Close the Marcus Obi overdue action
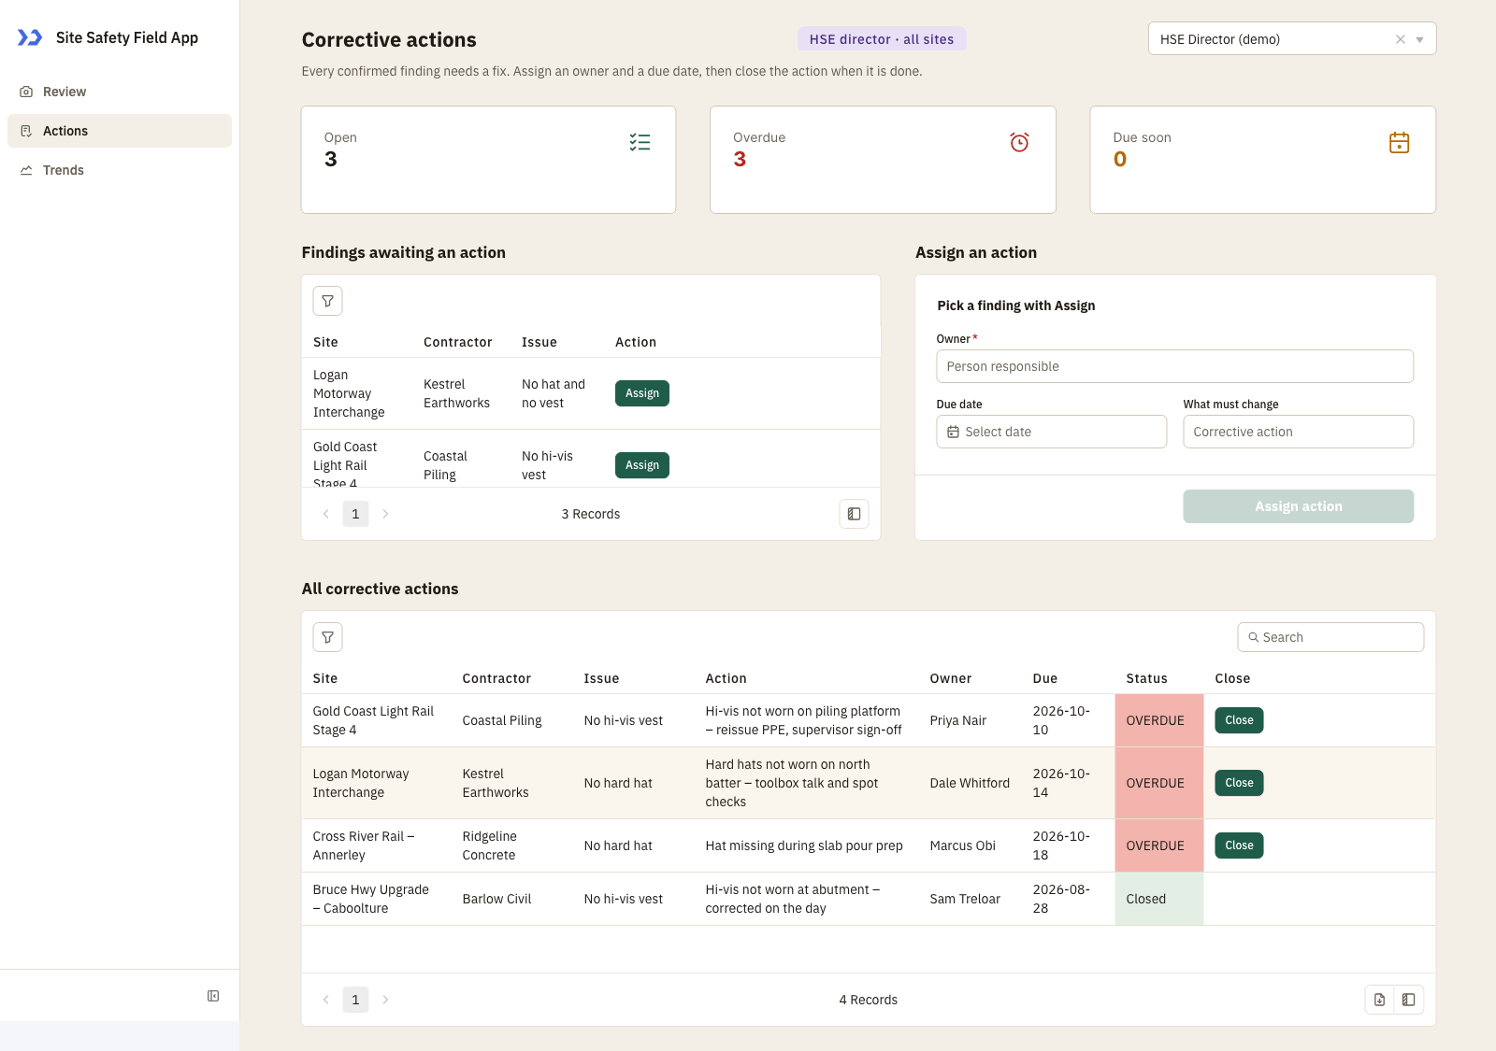Viewport: 1496px width, 1051px height. [x=1239, y=845]
